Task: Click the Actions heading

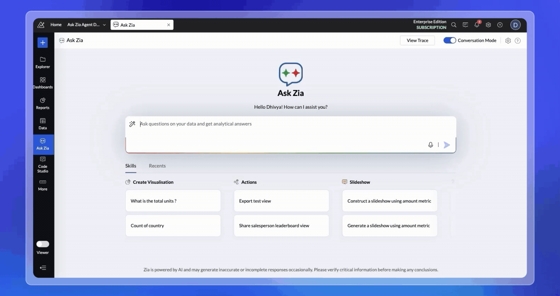Action: point(249,182)
